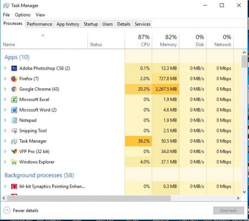249x221 pixels.
Task: Click the 39.2% CPU value
Action: 144,141
